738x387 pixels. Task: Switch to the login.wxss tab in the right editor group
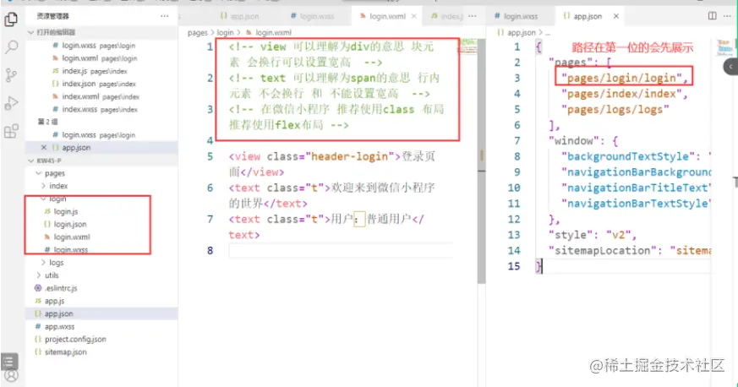[x=516, y=16]
